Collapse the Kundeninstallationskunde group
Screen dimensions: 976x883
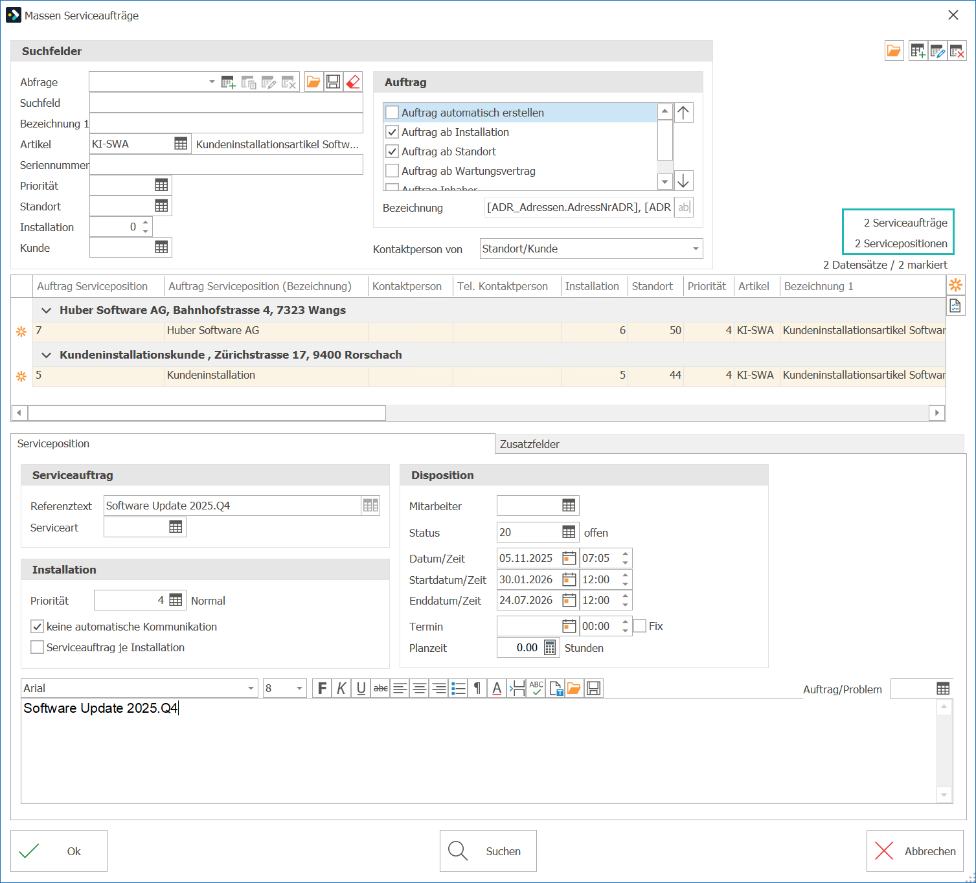point(46,355)
